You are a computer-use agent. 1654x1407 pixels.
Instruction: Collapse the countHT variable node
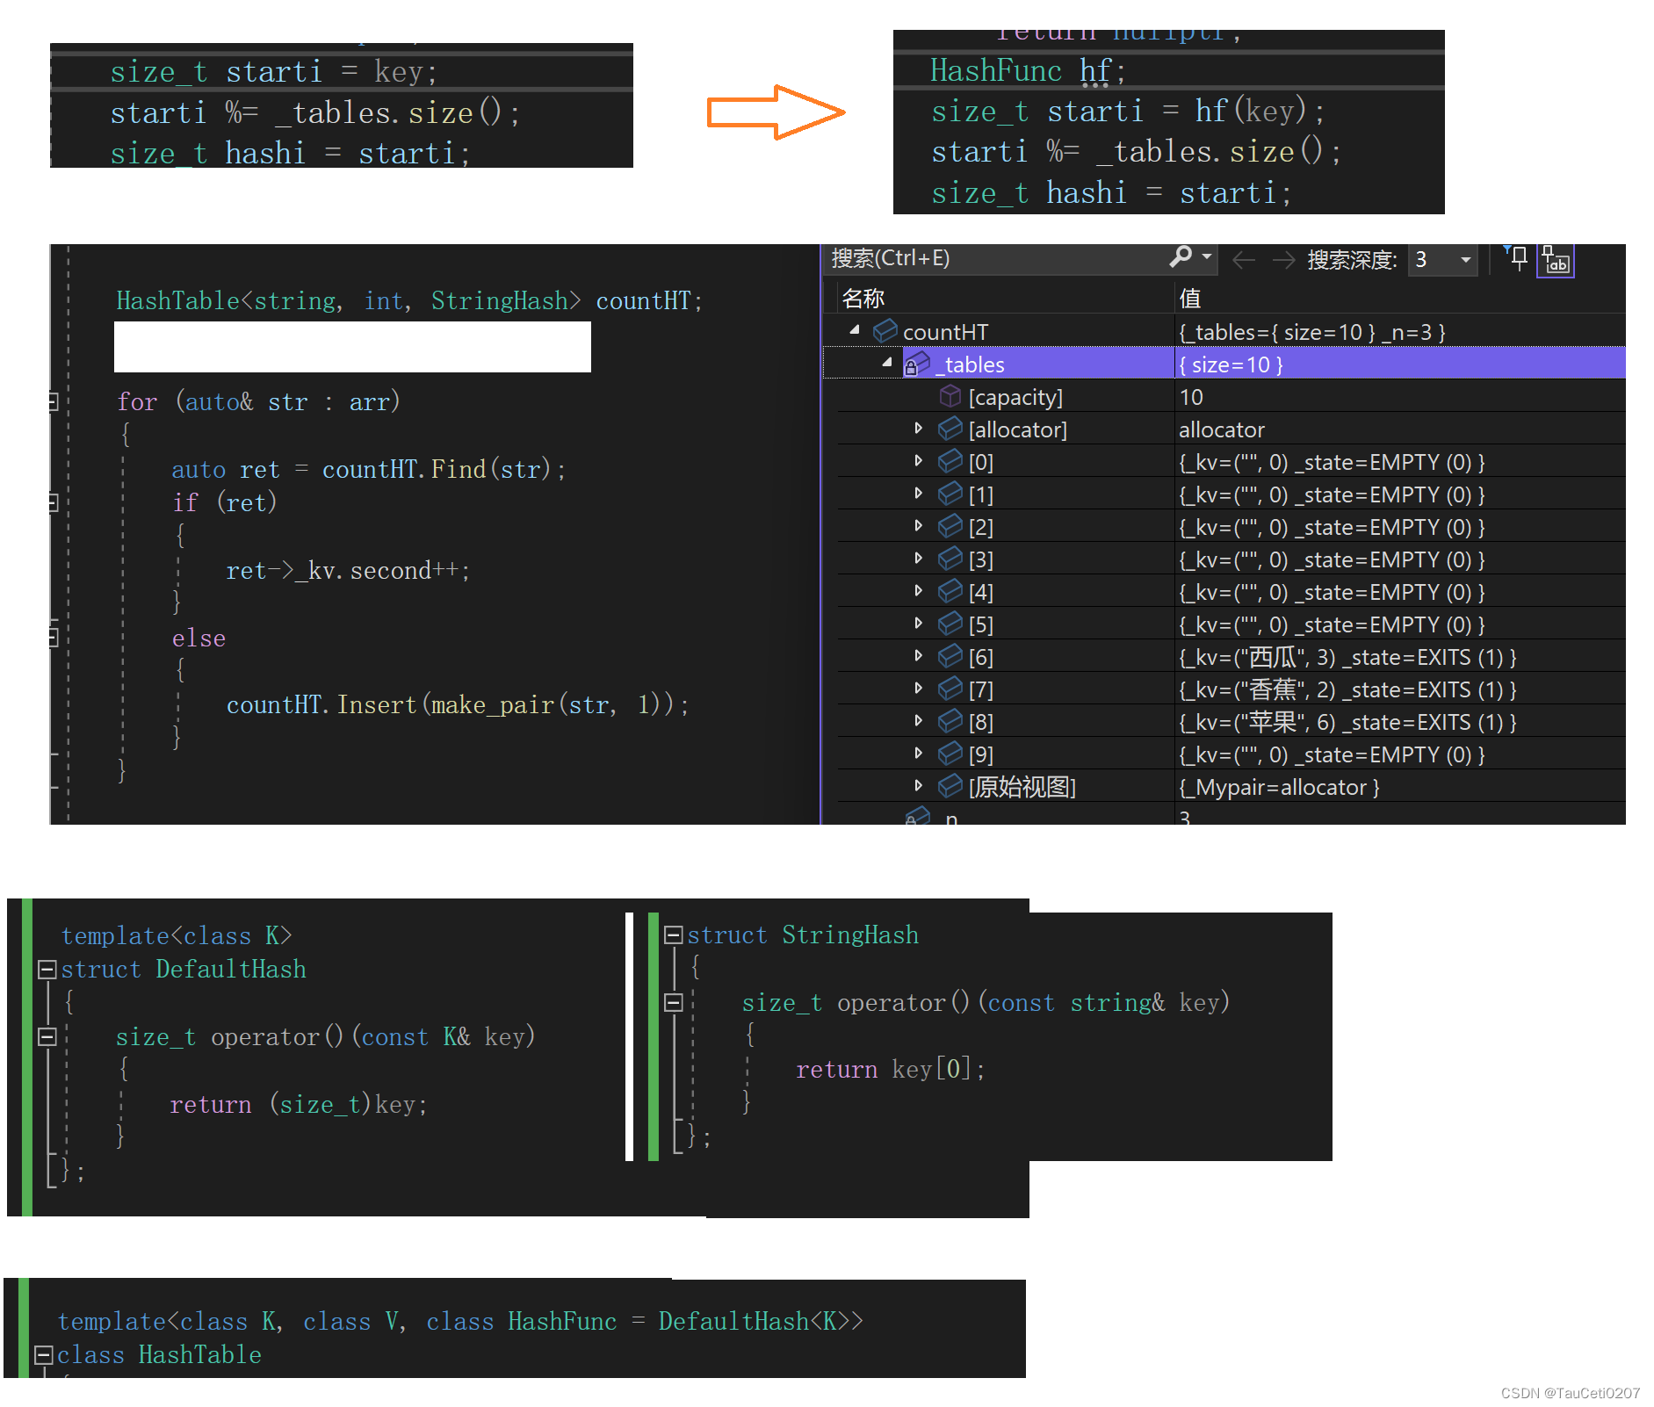coord(854,330)
